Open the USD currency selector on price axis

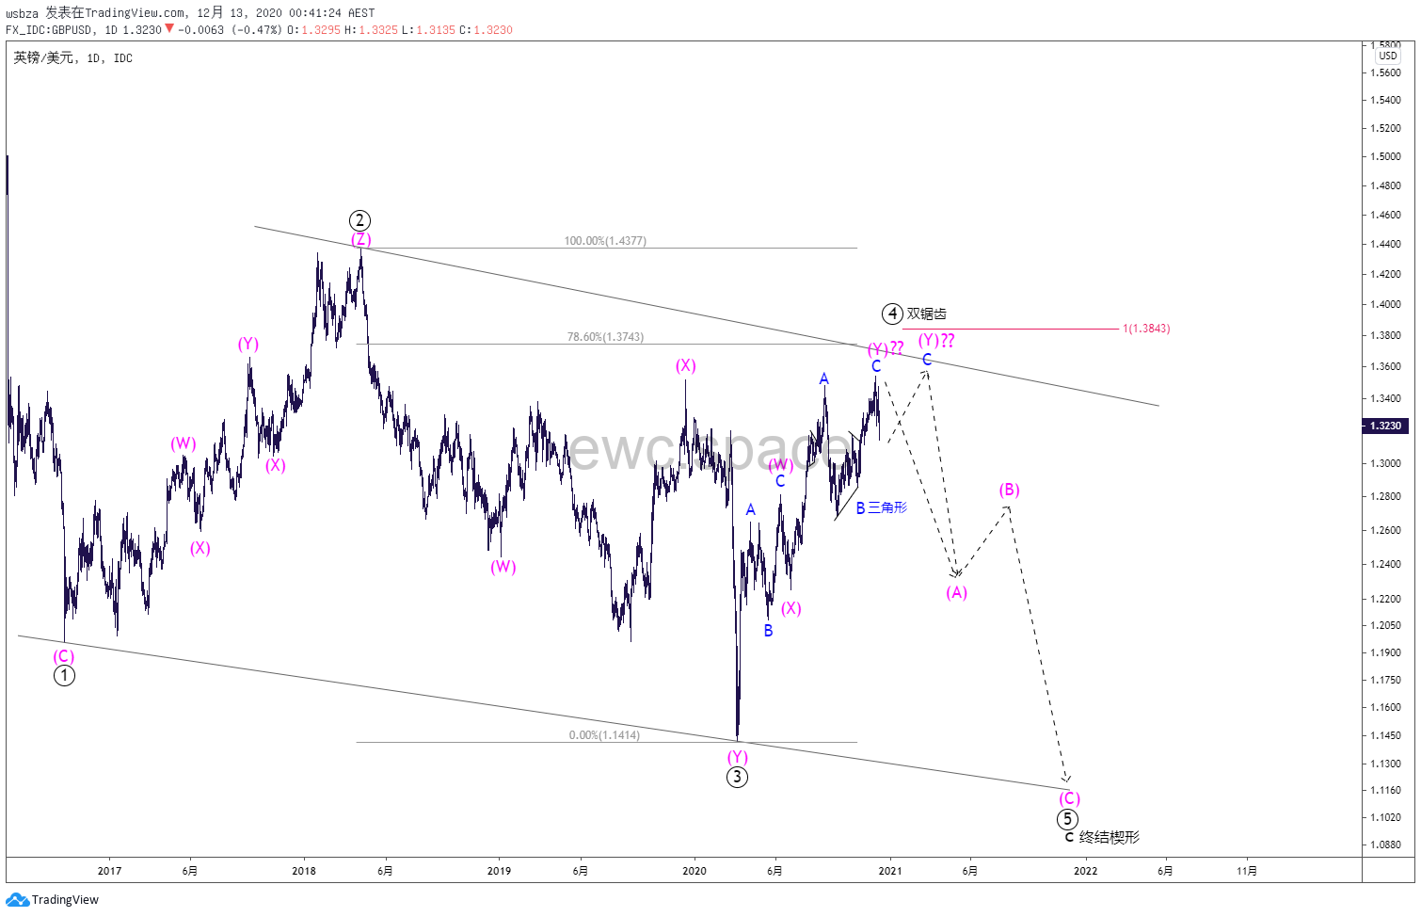[x=1388, y=56]
